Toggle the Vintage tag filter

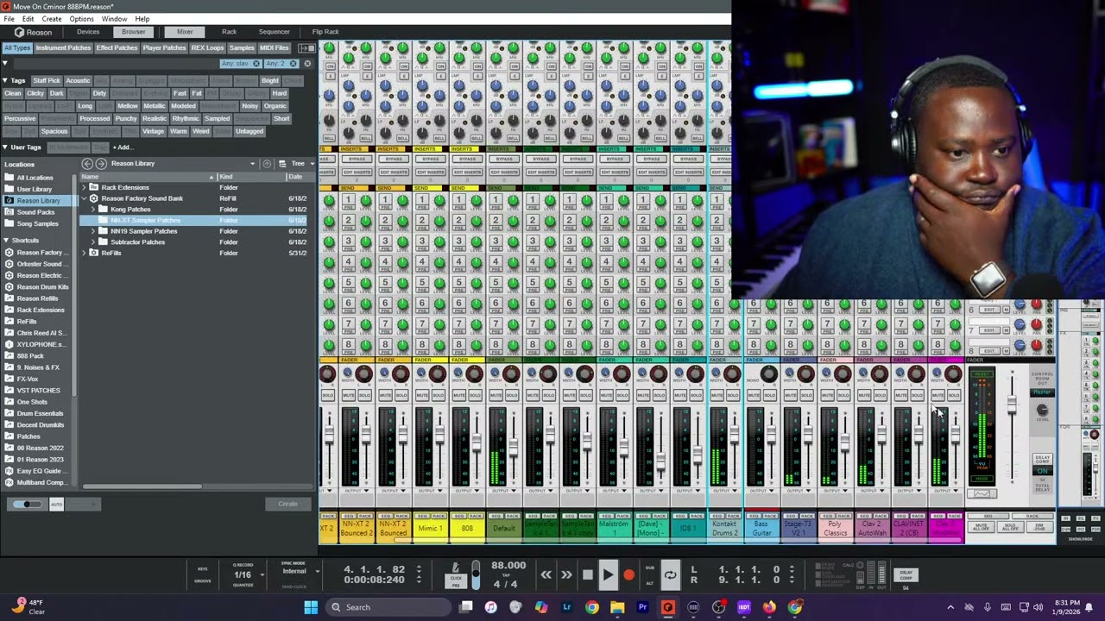[x=153, y=131]
